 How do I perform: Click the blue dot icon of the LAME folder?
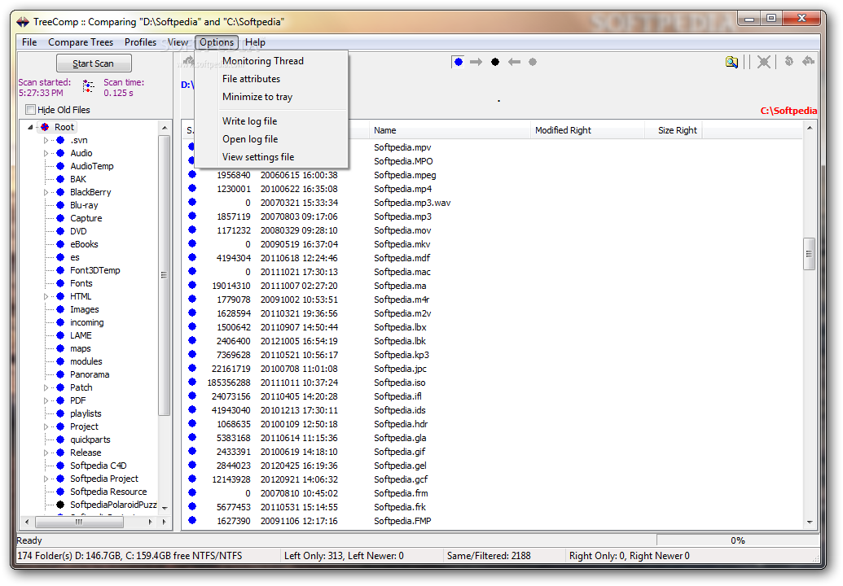click(x=60, y=335)
